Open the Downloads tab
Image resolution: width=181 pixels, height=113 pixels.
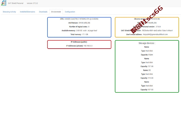(x=43, y=12)
